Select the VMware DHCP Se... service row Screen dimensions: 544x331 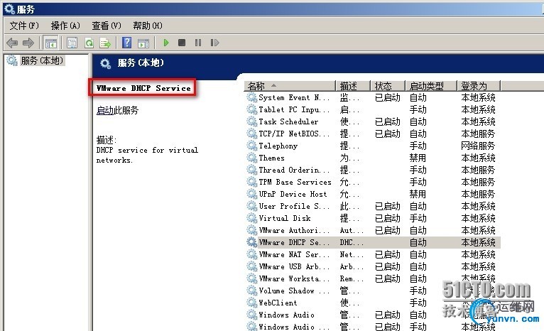(x=372, y=242)
